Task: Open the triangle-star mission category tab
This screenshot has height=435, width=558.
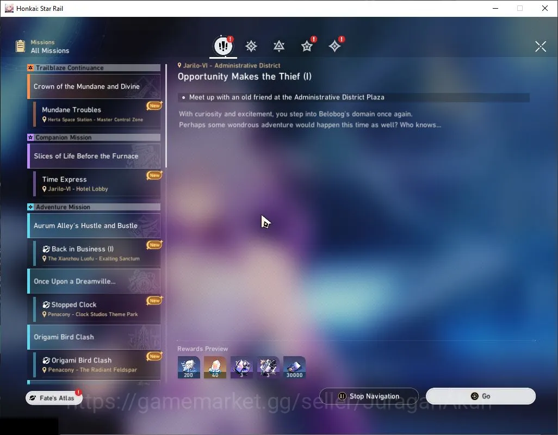Action: [278, 46]
